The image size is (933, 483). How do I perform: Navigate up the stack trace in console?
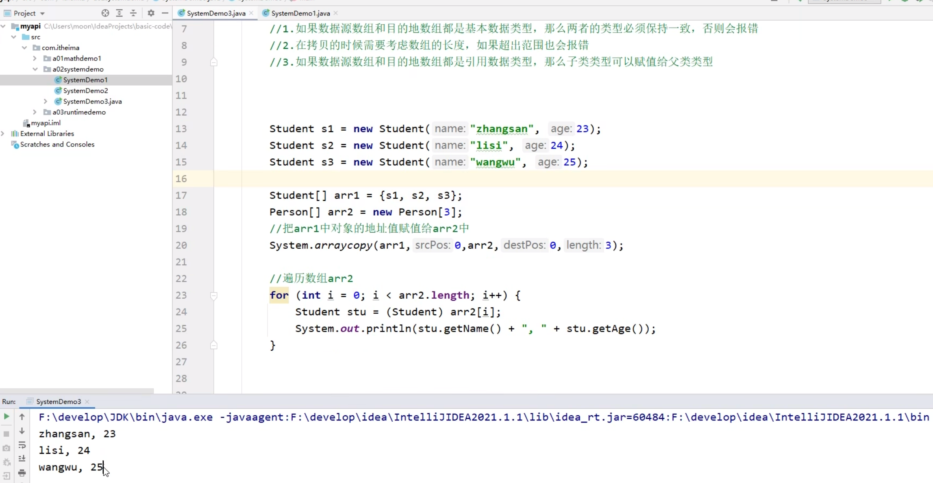coord(22,417)
